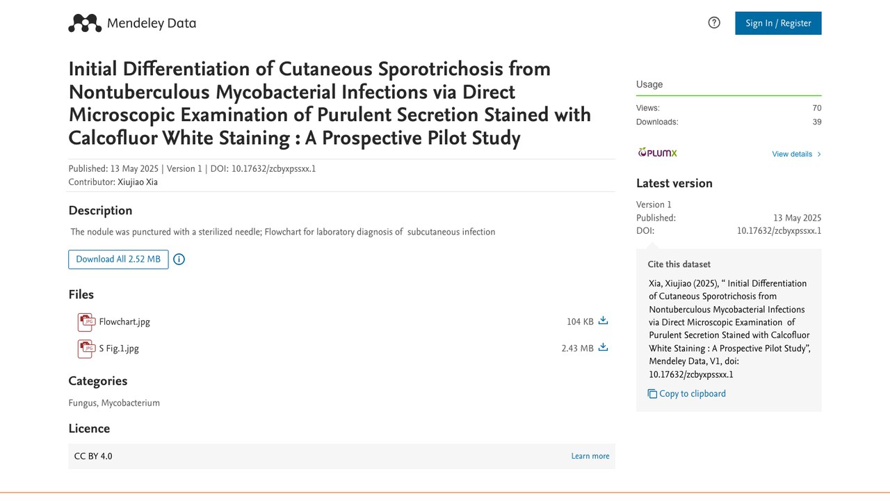This screenshot has height=501, width=890.
Task: Click the info icon beside Download All
Action: 179,260
